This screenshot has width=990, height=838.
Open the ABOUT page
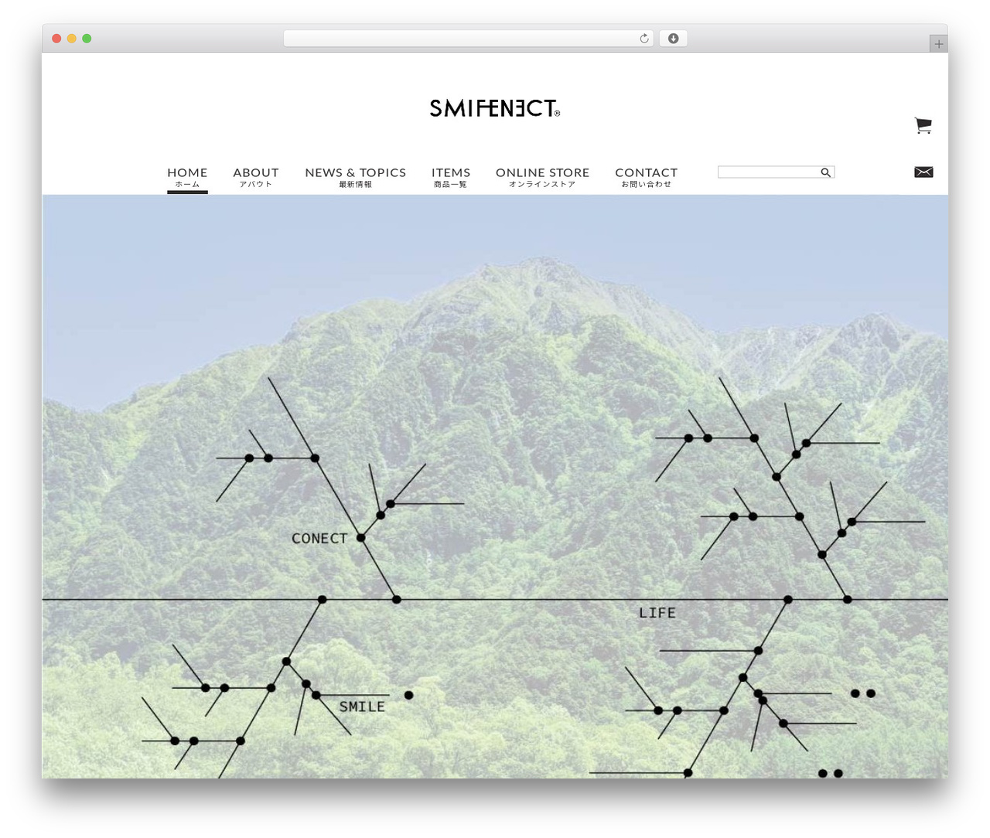point(256,177)
